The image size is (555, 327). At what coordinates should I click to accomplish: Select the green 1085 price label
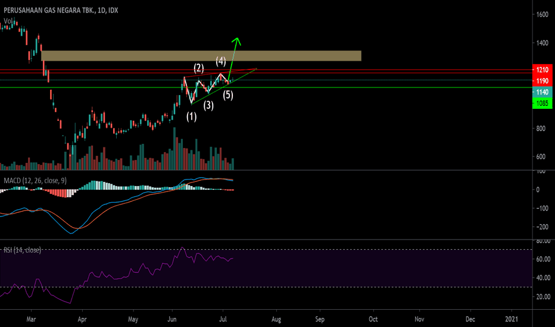[x=542, y=103]
